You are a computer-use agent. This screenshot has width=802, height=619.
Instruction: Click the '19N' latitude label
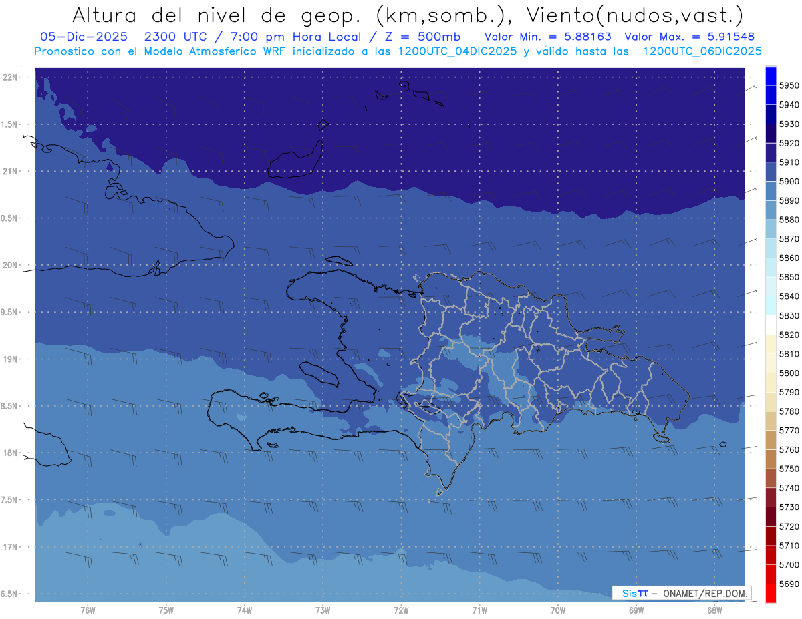click(x=11, y=359)
